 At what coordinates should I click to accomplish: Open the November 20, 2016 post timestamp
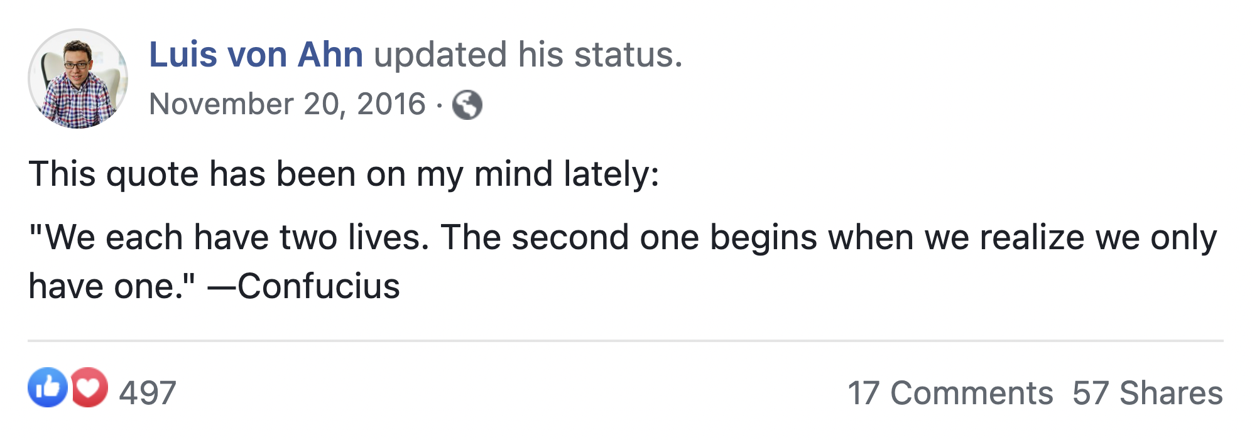coord(287,104)
